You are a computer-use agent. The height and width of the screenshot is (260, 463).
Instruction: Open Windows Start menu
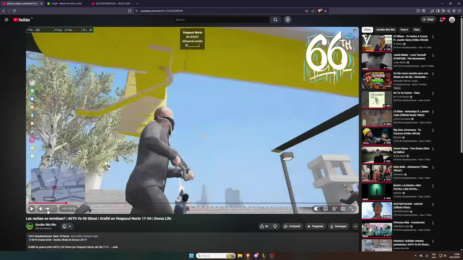[x=191, y=256]
